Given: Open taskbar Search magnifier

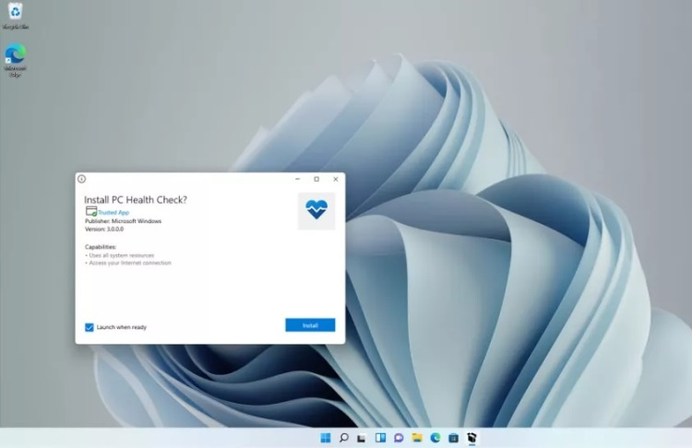Looking at the screenshot, I should pyautogui.click(x=343, y=438).
